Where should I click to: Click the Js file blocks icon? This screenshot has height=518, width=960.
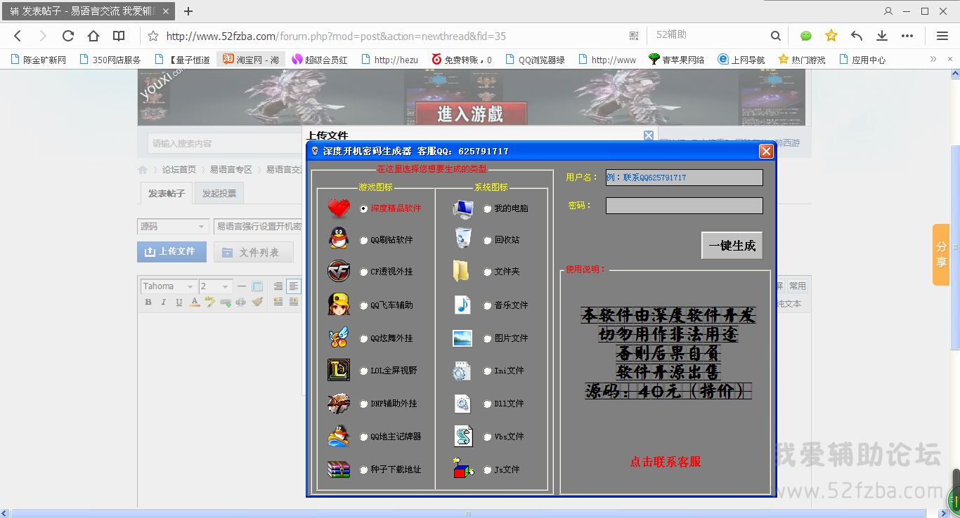pos(463,469)
